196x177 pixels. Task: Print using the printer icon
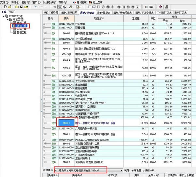pyautogui.click(x=167, y=7)
